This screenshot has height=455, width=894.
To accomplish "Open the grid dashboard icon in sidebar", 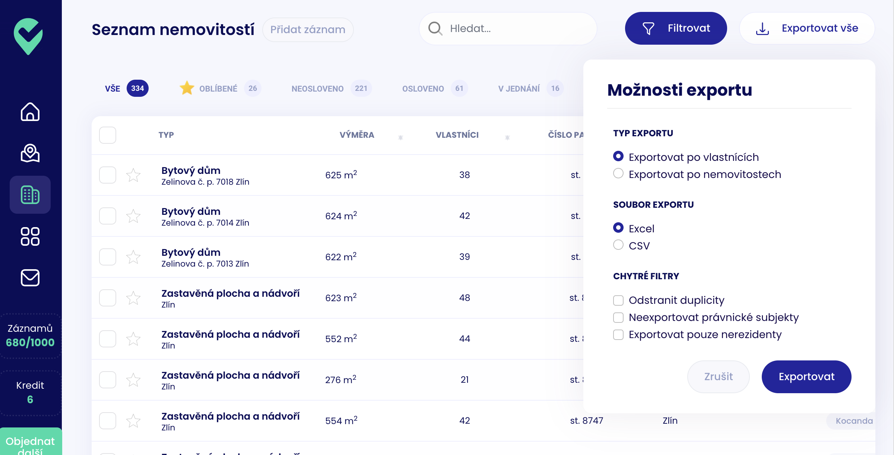I will click(x=30, y=236).
